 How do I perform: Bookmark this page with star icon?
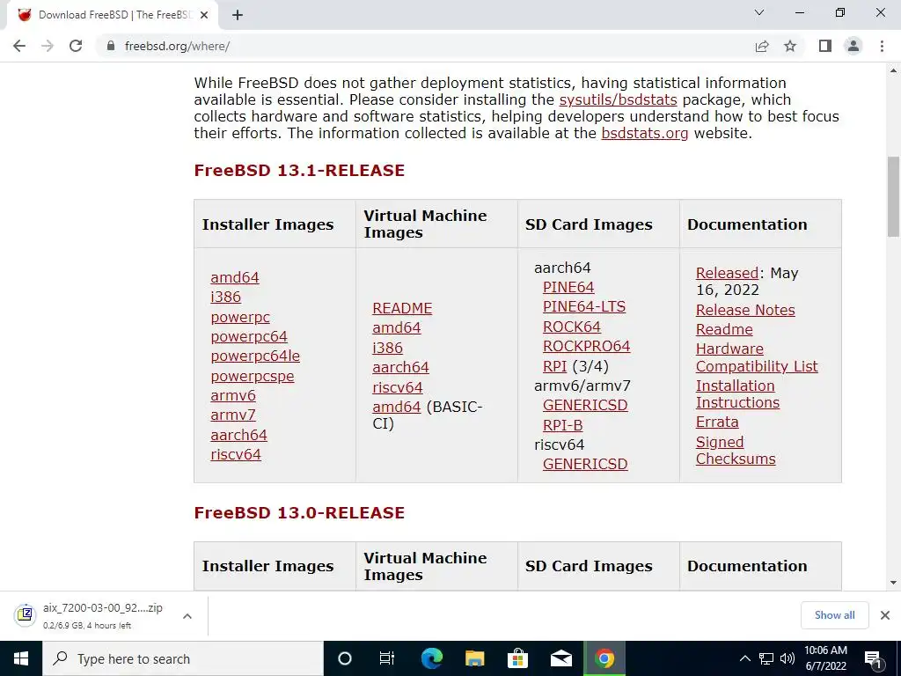[x=790, y=46]
